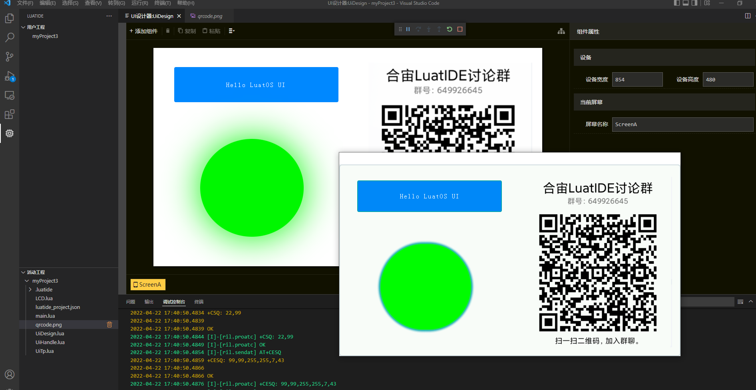This screenshot has width=756, height=390.
Task: Click the green restart debug icon
Action: click(x=450, y=29)
